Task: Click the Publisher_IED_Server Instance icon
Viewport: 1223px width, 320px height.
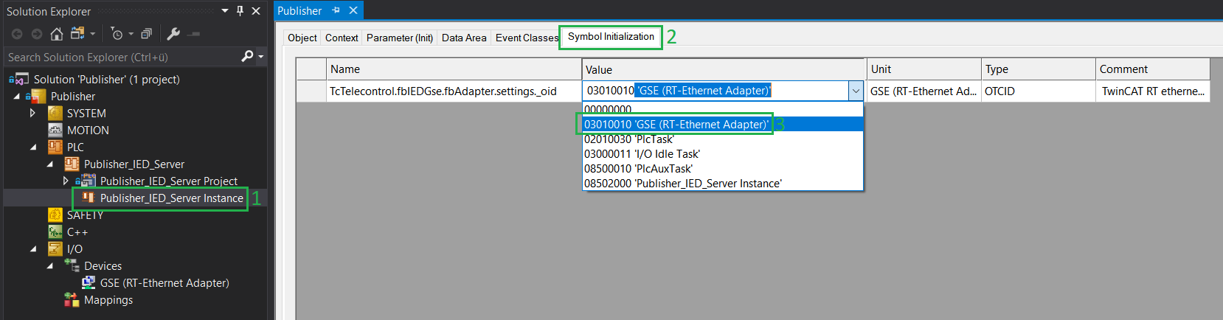Action: (89, 198)
